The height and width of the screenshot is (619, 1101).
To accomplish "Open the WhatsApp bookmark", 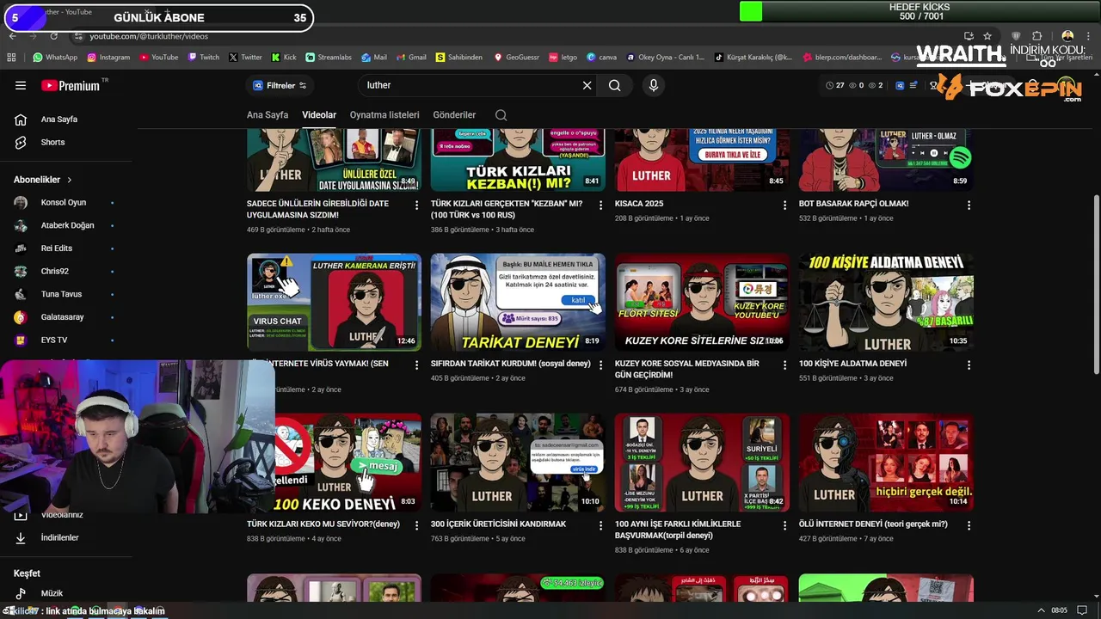I will point(55,58).
